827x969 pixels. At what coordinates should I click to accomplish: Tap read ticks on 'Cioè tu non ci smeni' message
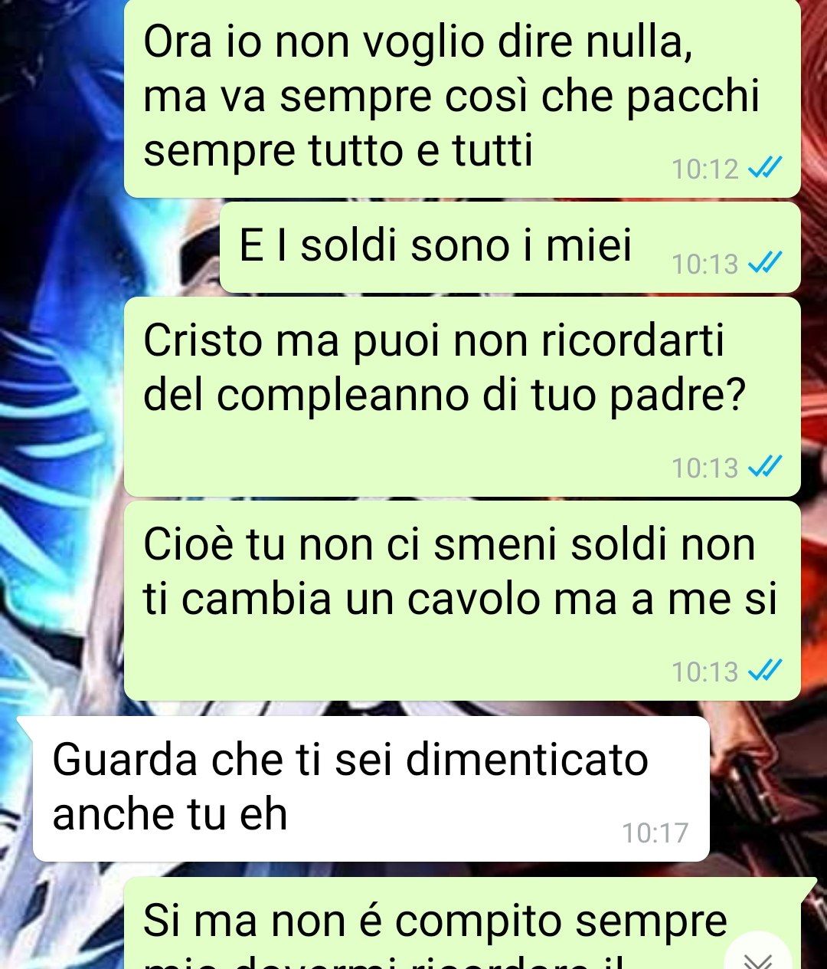click(765, 672)
